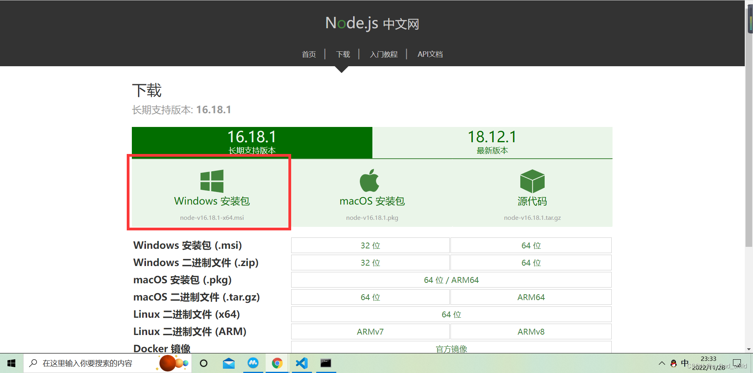
Task: Download ARM64 macOS 二进制文件 (.tar.gz)
Action: pos(531,297)
